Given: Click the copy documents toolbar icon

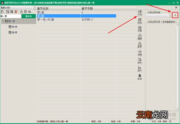Looking at the screenshot, I should tap(26, 12).
